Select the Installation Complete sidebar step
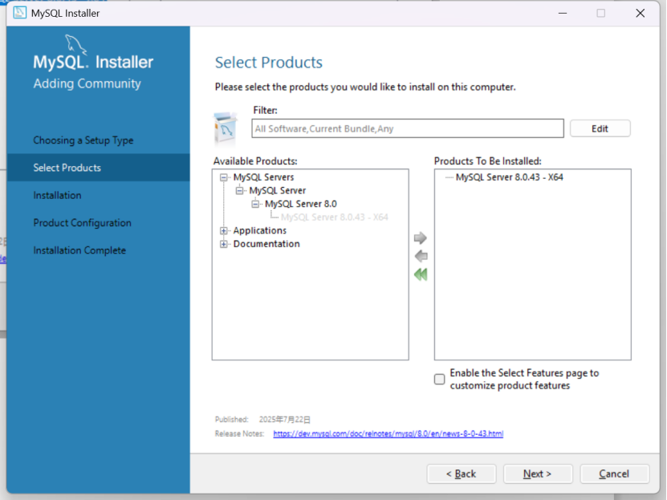 pos(79,250)
